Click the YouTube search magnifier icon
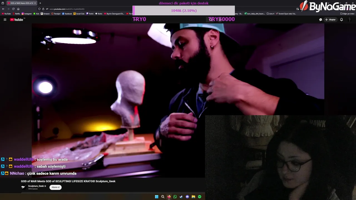Viewport: 356px width, 200px height. pyautogui.click(x=211, y=19)
